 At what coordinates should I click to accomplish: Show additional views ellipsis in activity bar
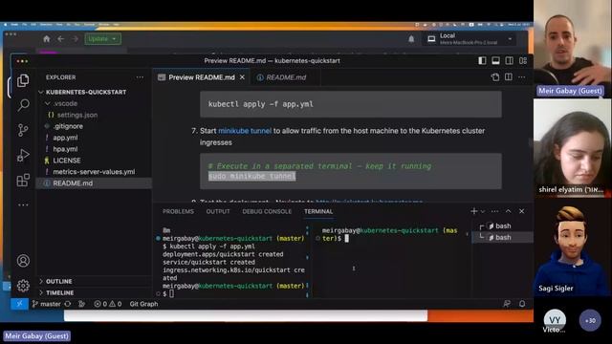pos(23,204)
